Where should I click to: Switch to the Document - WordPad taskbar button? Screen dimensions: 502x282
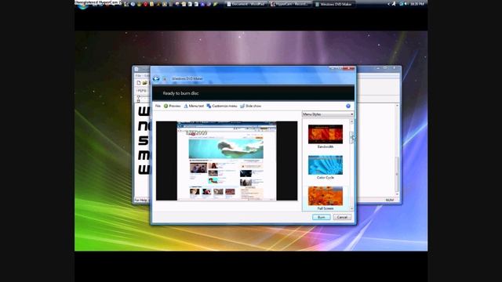[246, 4]
